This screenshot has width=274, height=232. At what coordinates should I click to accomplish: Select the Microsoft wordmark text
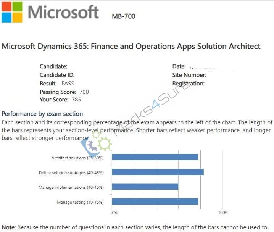(63, 12)
